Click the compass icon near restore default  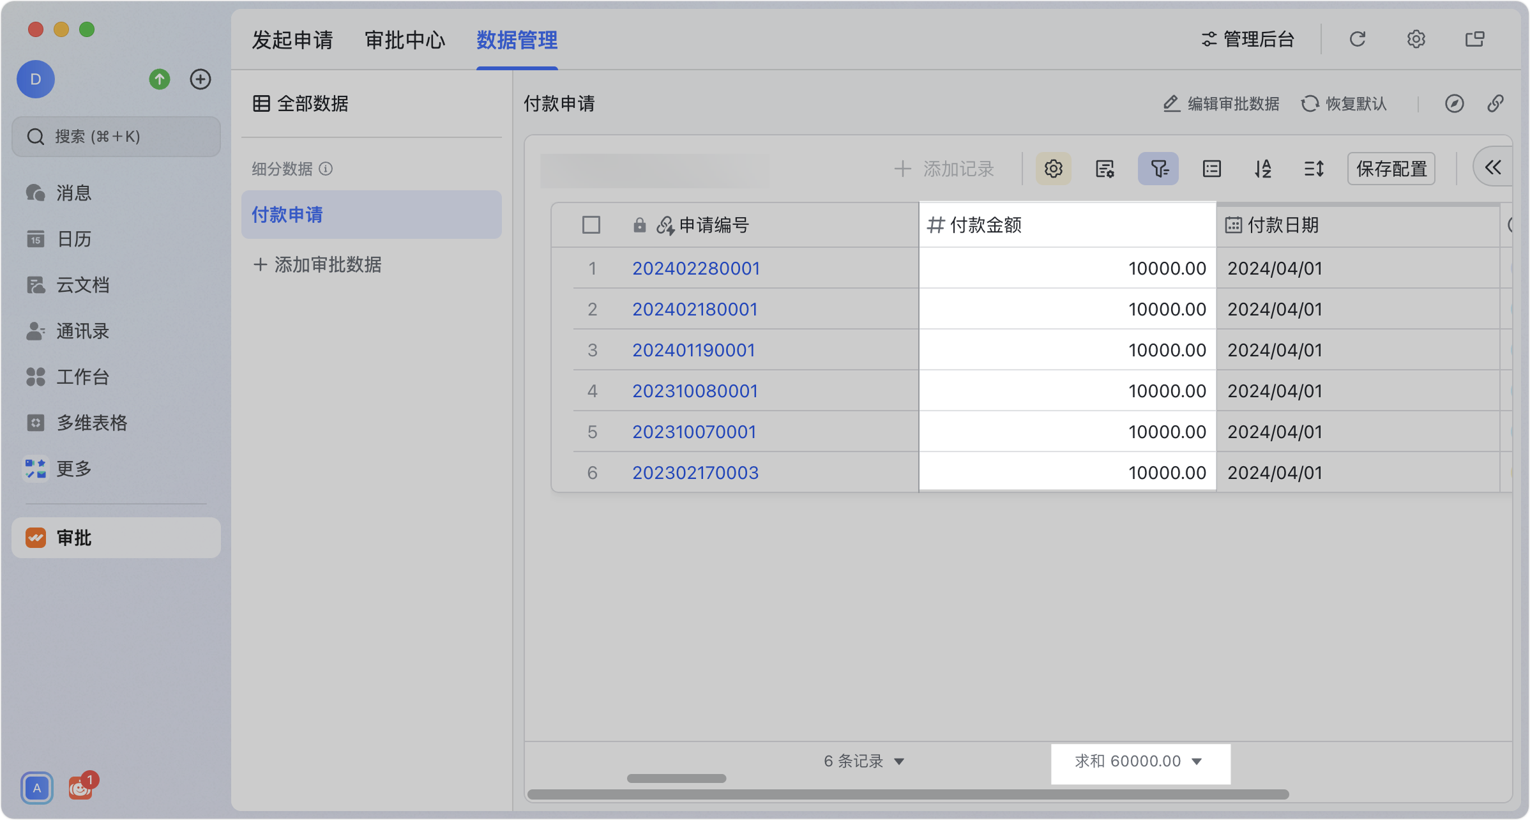point(1454,103)
